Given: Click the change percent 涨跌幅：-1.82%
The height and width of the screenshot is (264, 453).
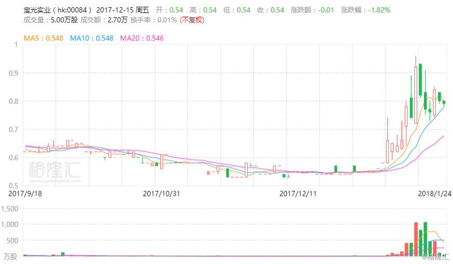Looking at the screenshot, I should 366,10.
